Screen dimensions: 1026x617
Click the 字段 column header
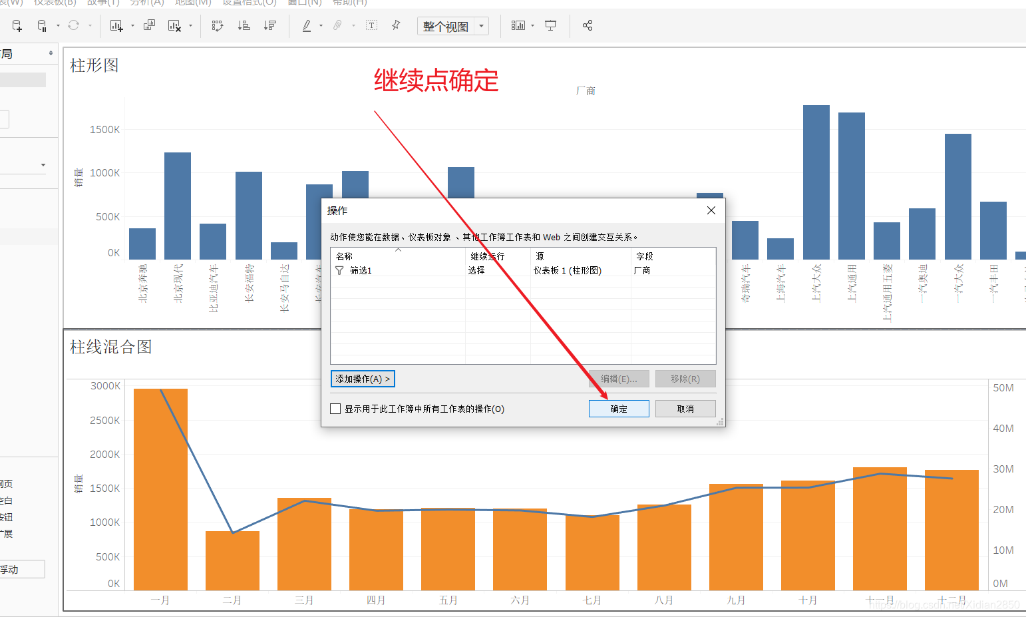(x=673, y=256)
